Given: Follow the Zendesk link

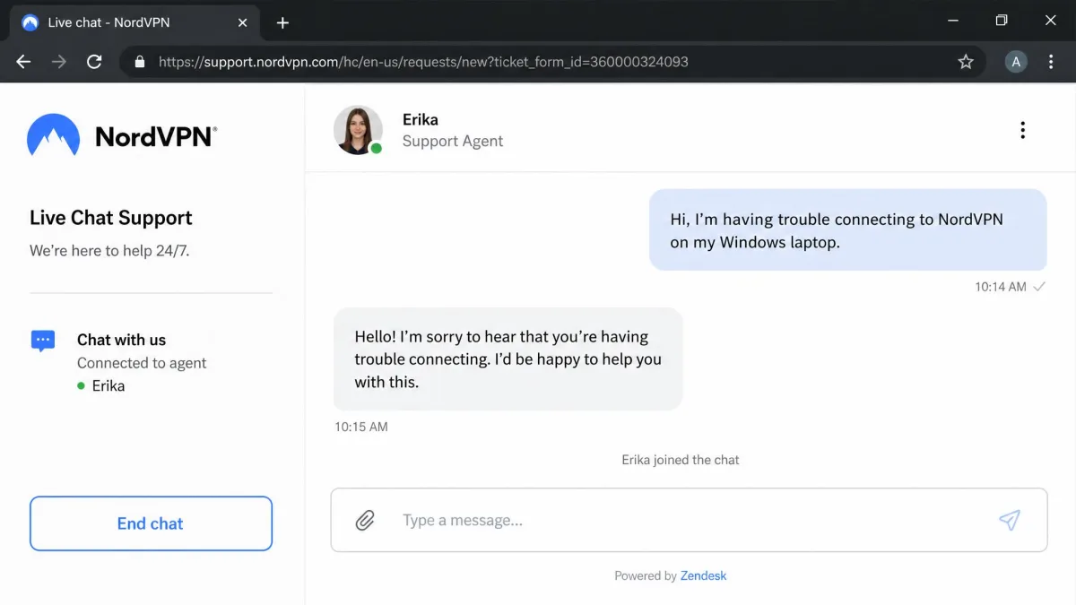Looking at the screenshot, I should [x=703, y=575].
